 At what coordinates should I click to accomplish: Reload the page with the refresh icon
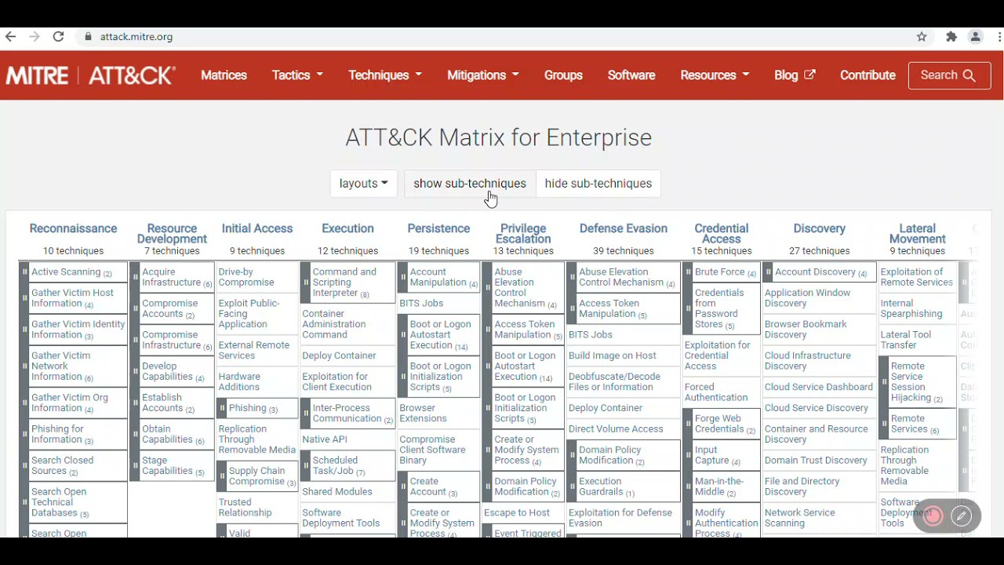tap(58, 37)
